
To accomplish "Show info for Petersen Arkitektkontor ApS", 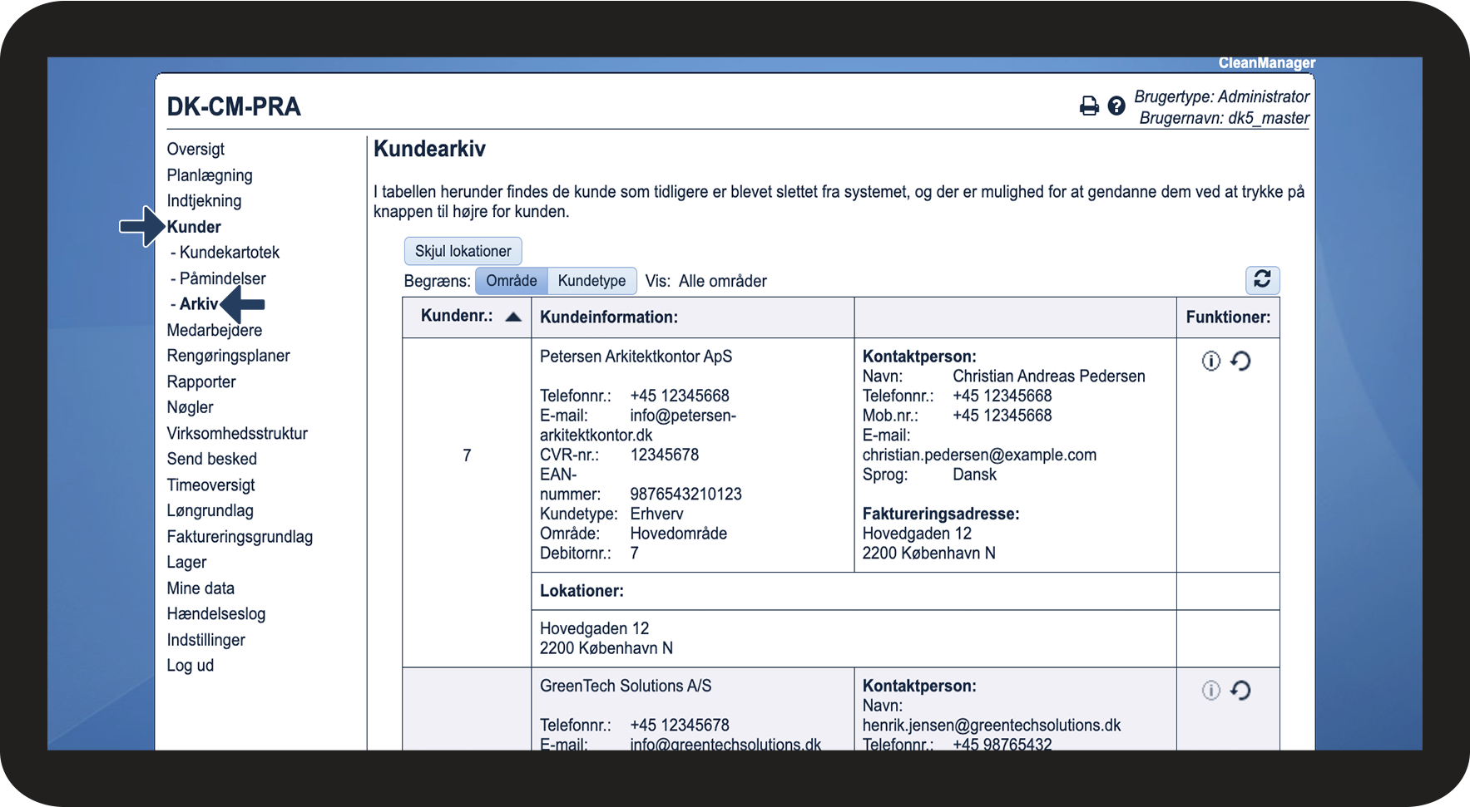I will pyautogui.click(x=1210, y=361).
